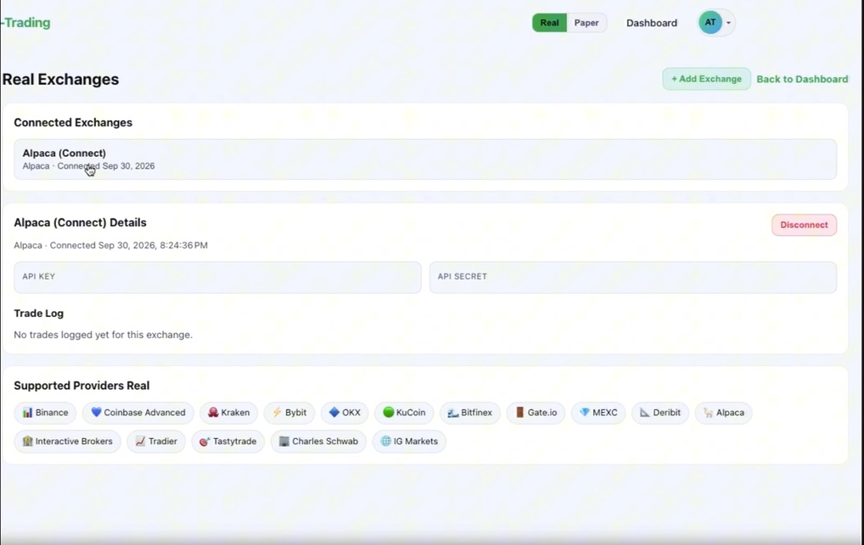This screenshot has width=864, height=545.
Task: Click the + Add Exchange button
Action: pyautogui.click(x=706, y=79)
